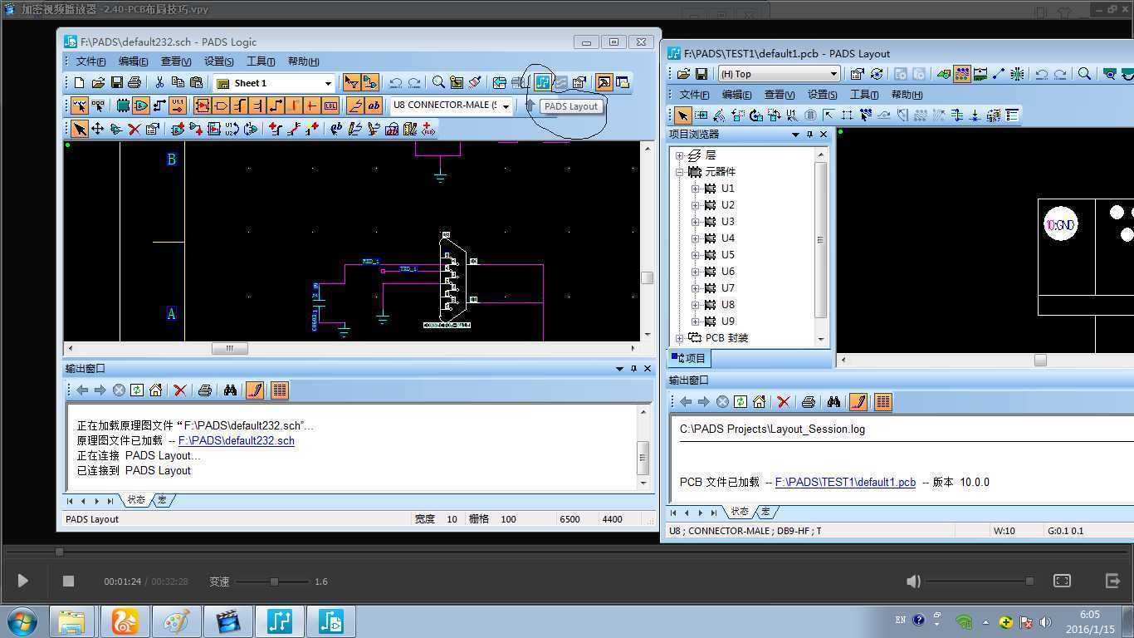
Task: Switch to 宏 tab in Logic output window
Action: 162,500
